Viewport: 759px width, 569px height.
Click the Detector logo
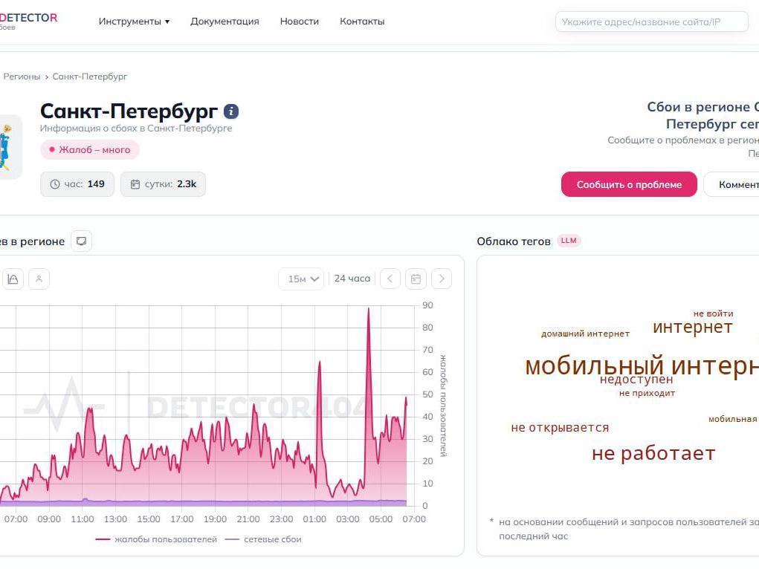pos(28,20)
